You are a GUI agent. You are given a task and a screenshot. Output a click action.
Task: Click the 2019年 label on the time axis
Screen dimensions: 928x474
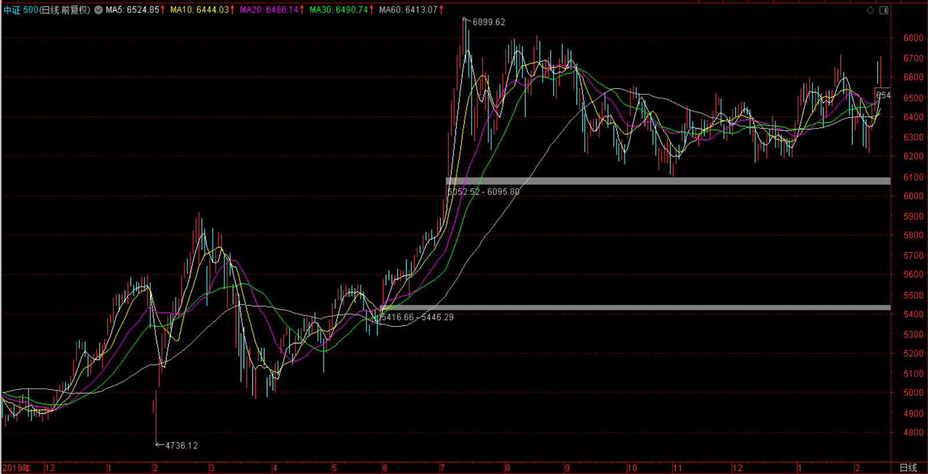16,468
